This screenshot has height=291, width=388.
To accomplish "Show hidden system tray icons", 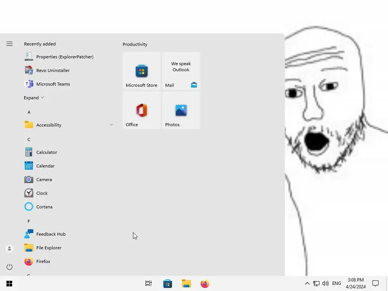I will tap(307, 283).
